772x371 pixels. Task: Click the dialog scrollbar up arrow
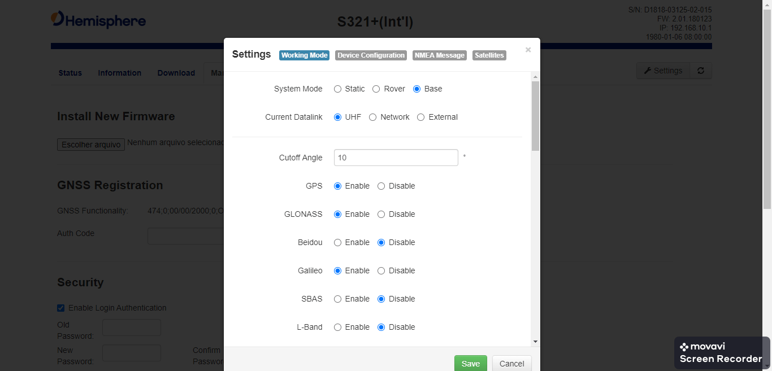(x=535, y=77)
